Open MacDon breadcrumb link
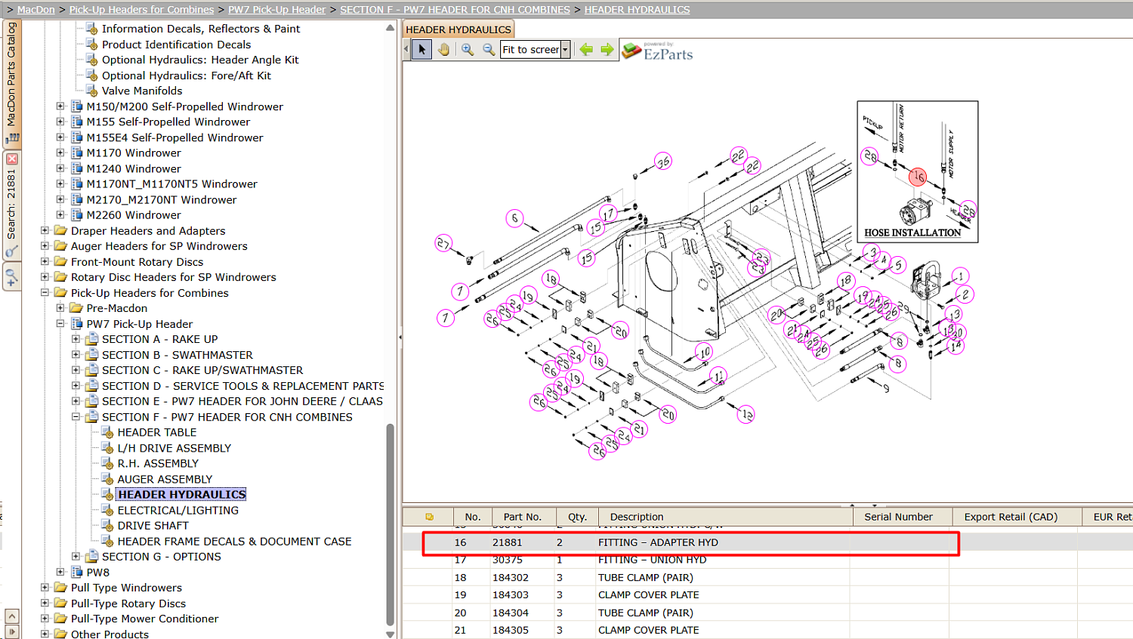1133x639 pixels. [36, 10]
